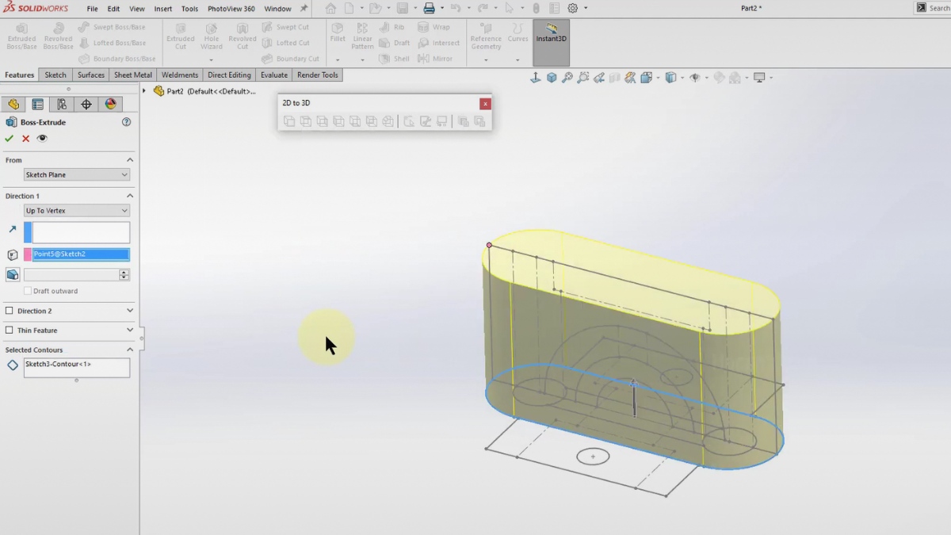This screenshot has height=535, width=951.
Task: Switch to Render Tools tab
Action: click(x=318, y=75)
